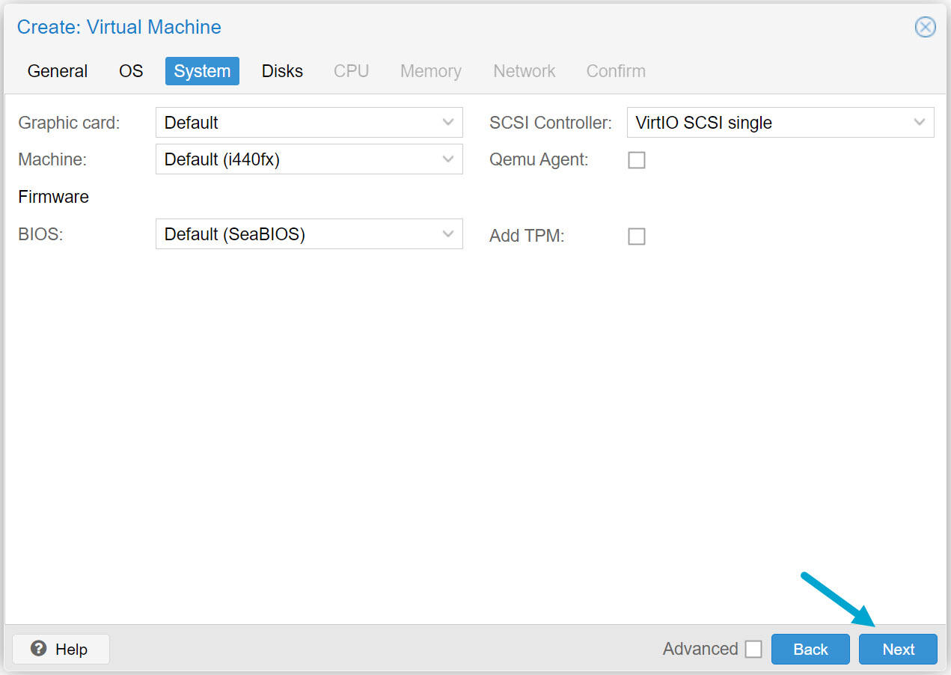Click the Back button
The height and width of the screenshot is (675, 951).
pos(810,649)
